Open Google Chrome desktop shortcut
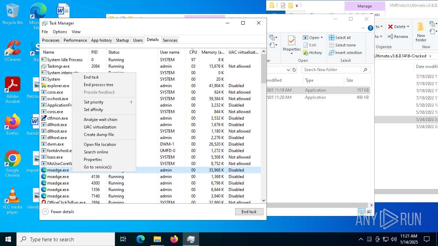This screenshot has width=438, height=246. coord(12,164)
